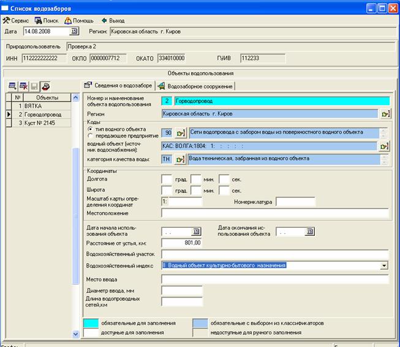Open classifier picker next to ТН code
Image resolution: width=400 pixels, height=347 pixels.
(179, 159)
